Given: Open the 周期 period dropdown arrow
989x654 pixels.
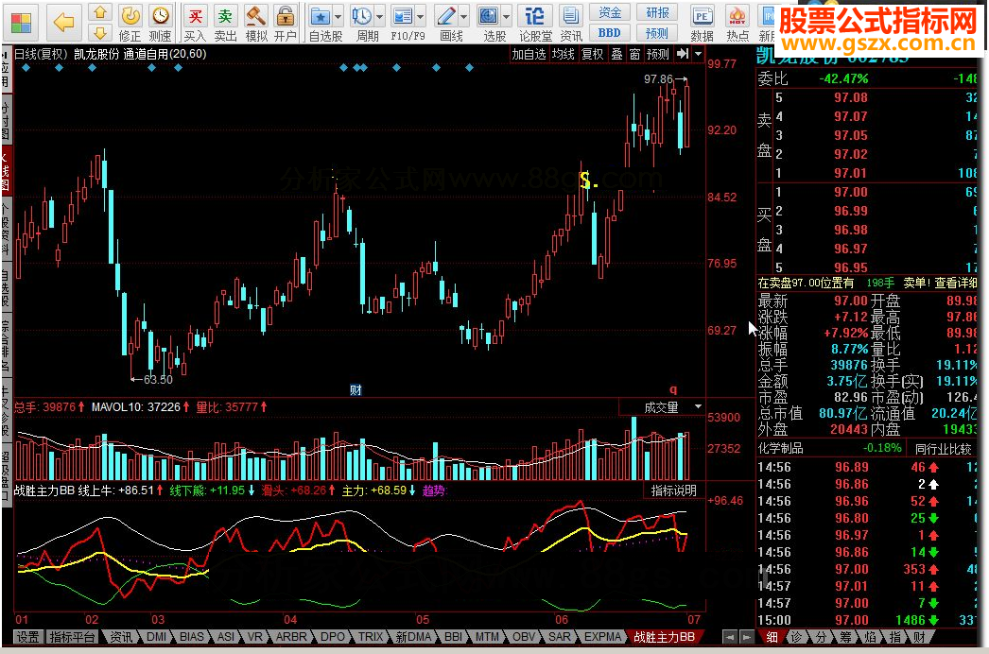Looking at the screenshot, I should coord(380,17).
